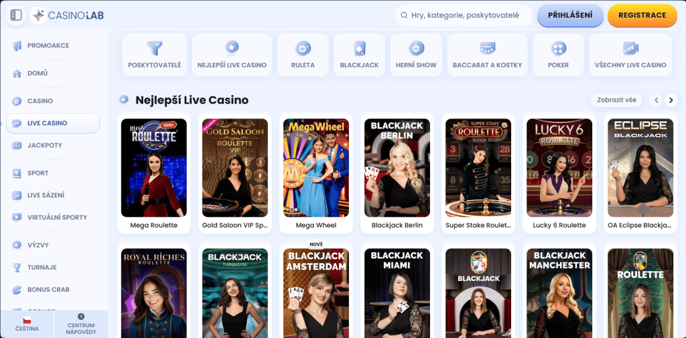Image resolution: width=686 pixels, height=338 pixels.
Task: Open Promoakce in the sidebar
Action: [48, 46]
